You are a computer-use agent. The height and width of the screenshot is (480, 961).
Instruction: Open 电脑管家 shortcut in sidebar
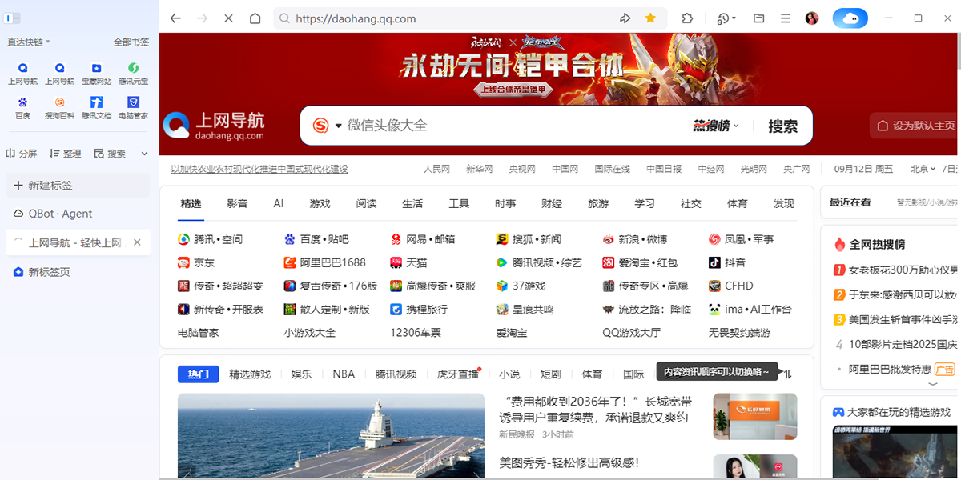(133, 108)
